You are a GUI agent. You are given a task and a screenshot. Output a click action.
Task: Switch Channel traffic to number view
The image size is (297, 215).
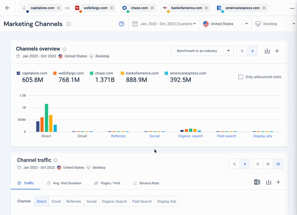click(245, 164)
